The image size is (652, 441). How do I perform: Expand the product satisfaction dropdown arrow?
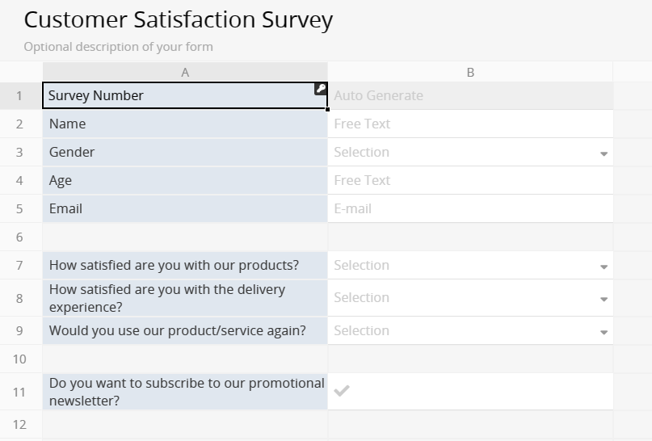604,267
